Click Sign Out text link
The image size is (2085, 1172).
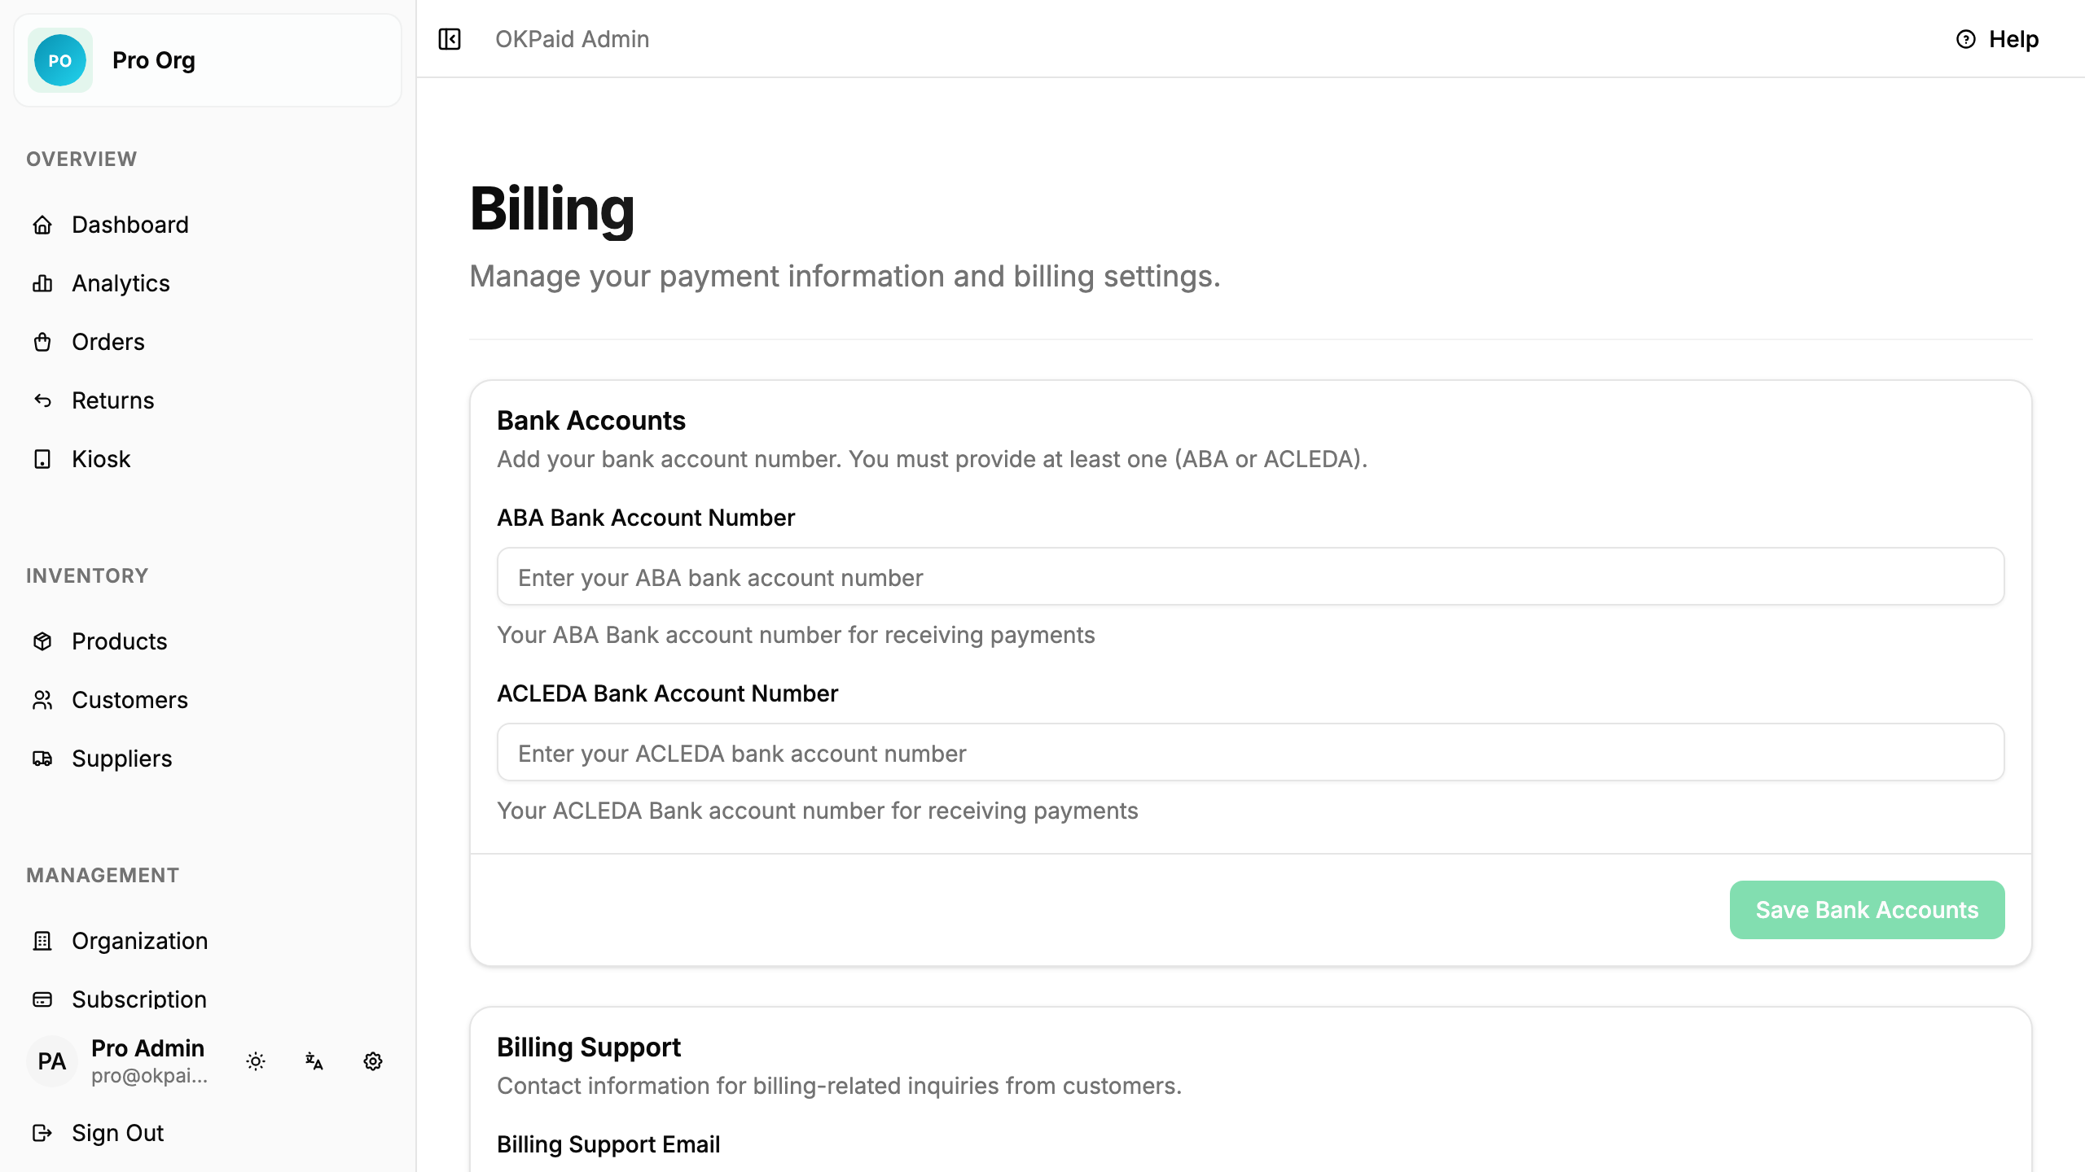pyautogui.click(x=118, y=1133)
